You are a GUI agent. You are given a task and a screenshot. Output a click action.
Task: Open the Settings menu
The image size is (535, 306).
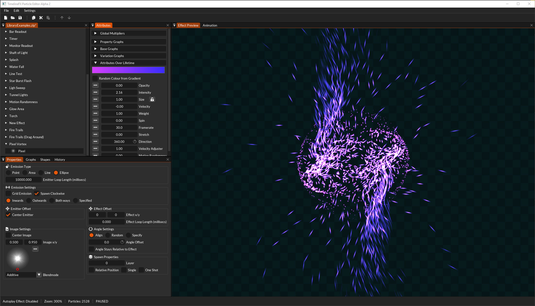tap(30, 11)
